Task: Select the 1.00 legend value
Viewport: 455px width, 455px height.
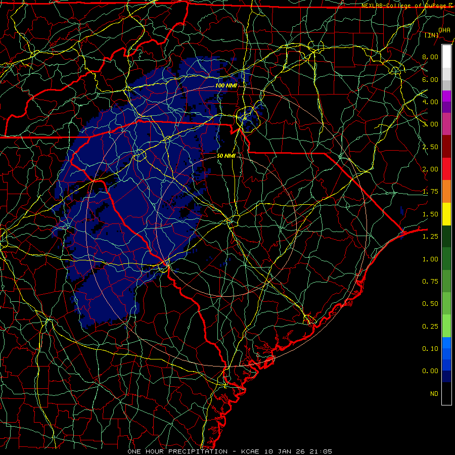Action: [x=430, y=259]
